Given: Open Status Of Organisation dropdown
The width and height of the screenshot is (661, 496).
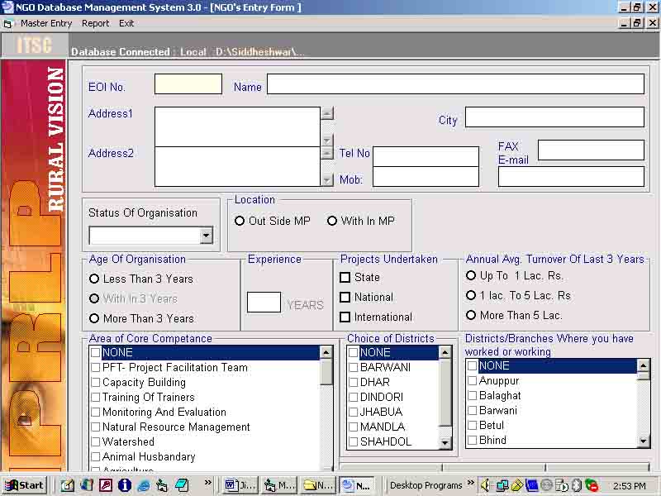Looking at the screenshot, I should tap(206, 236).
